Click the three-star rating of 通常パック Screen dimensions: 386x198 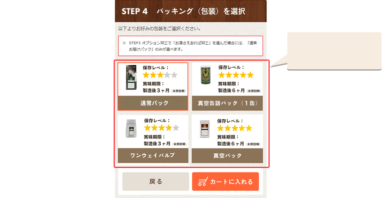[160, 75]
